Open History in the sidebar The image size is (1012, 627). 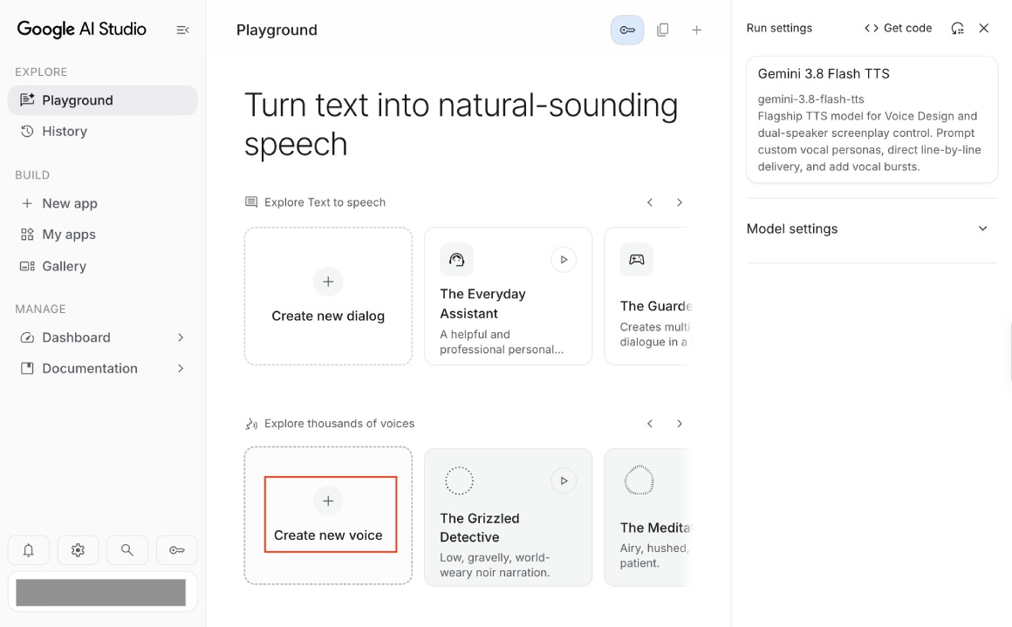[103, 131]
